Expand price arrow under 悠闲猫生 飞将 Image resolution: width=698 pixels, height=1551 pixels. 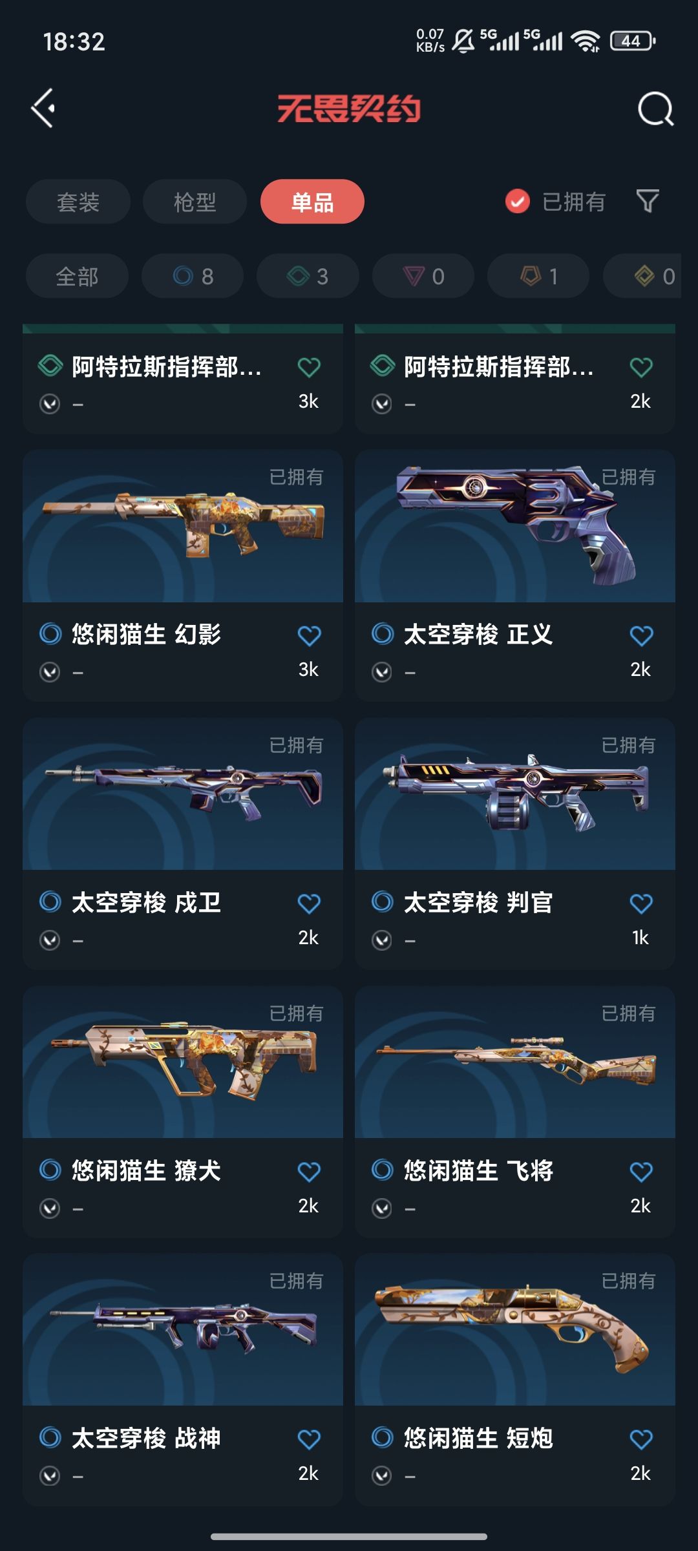tap(382, 1208)
